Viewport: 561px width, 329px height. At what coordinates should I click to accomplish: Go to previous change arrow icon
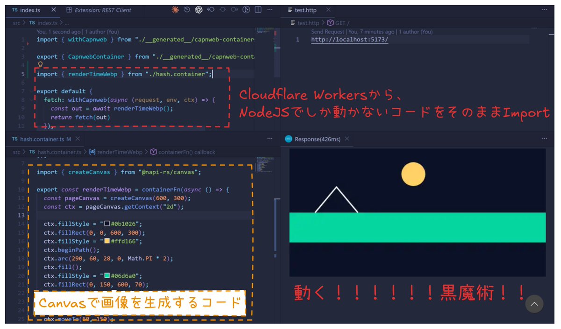click(x=211, y=10)
